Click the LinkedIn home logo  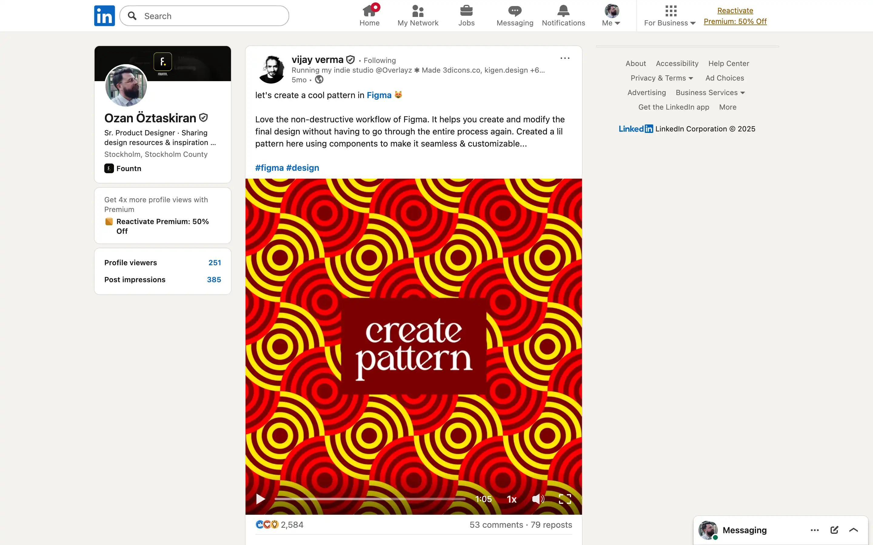[104, 15]
